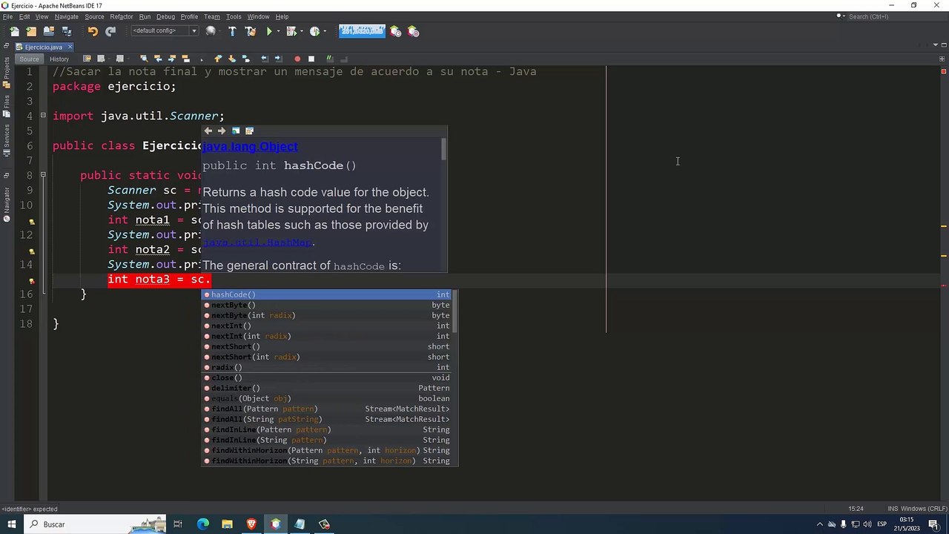Click the memory usage indicator to run garbage collection

pyautogui.click(x=362, y=30)
